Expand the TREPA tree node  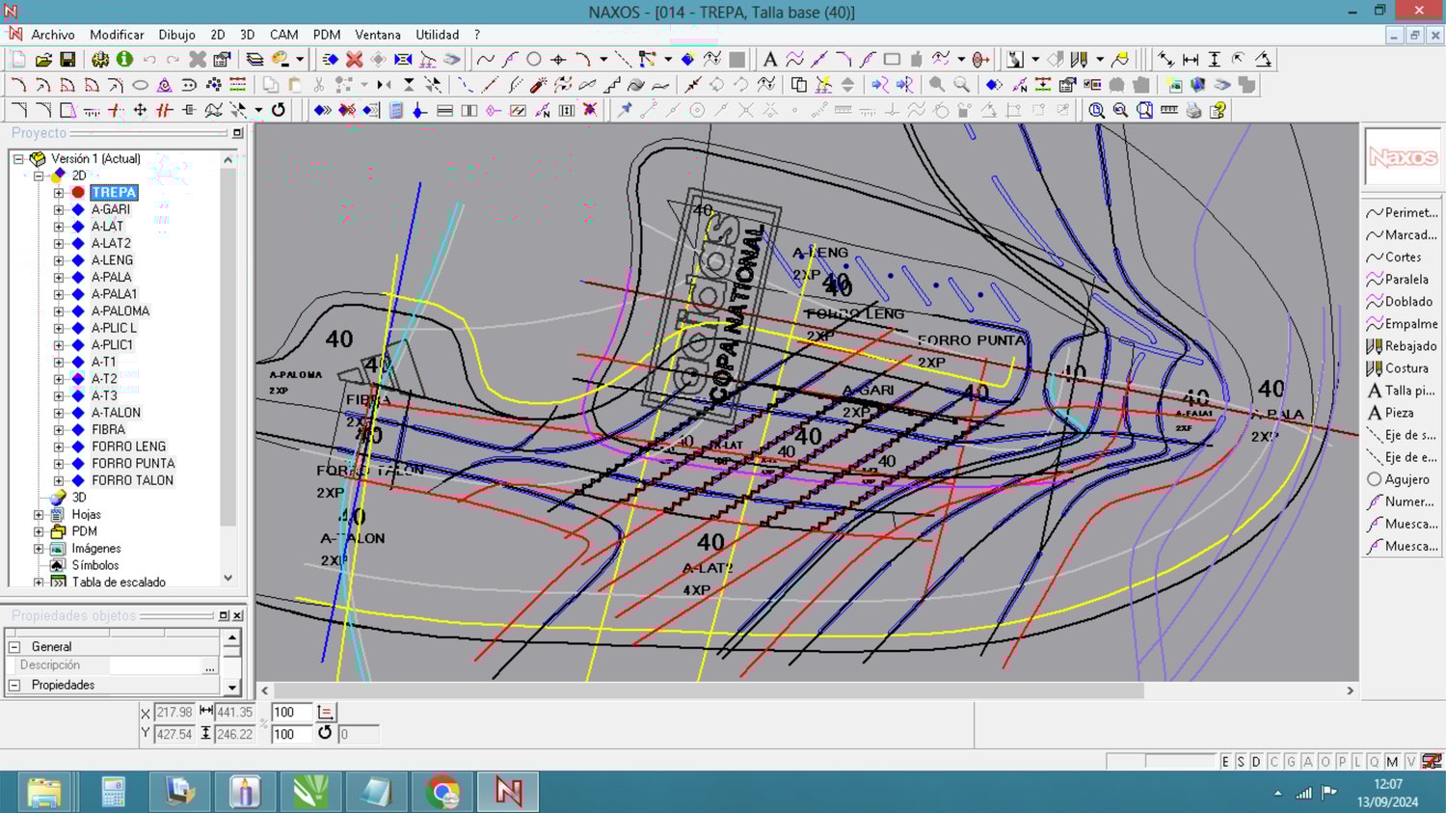(x=59, y=193)
